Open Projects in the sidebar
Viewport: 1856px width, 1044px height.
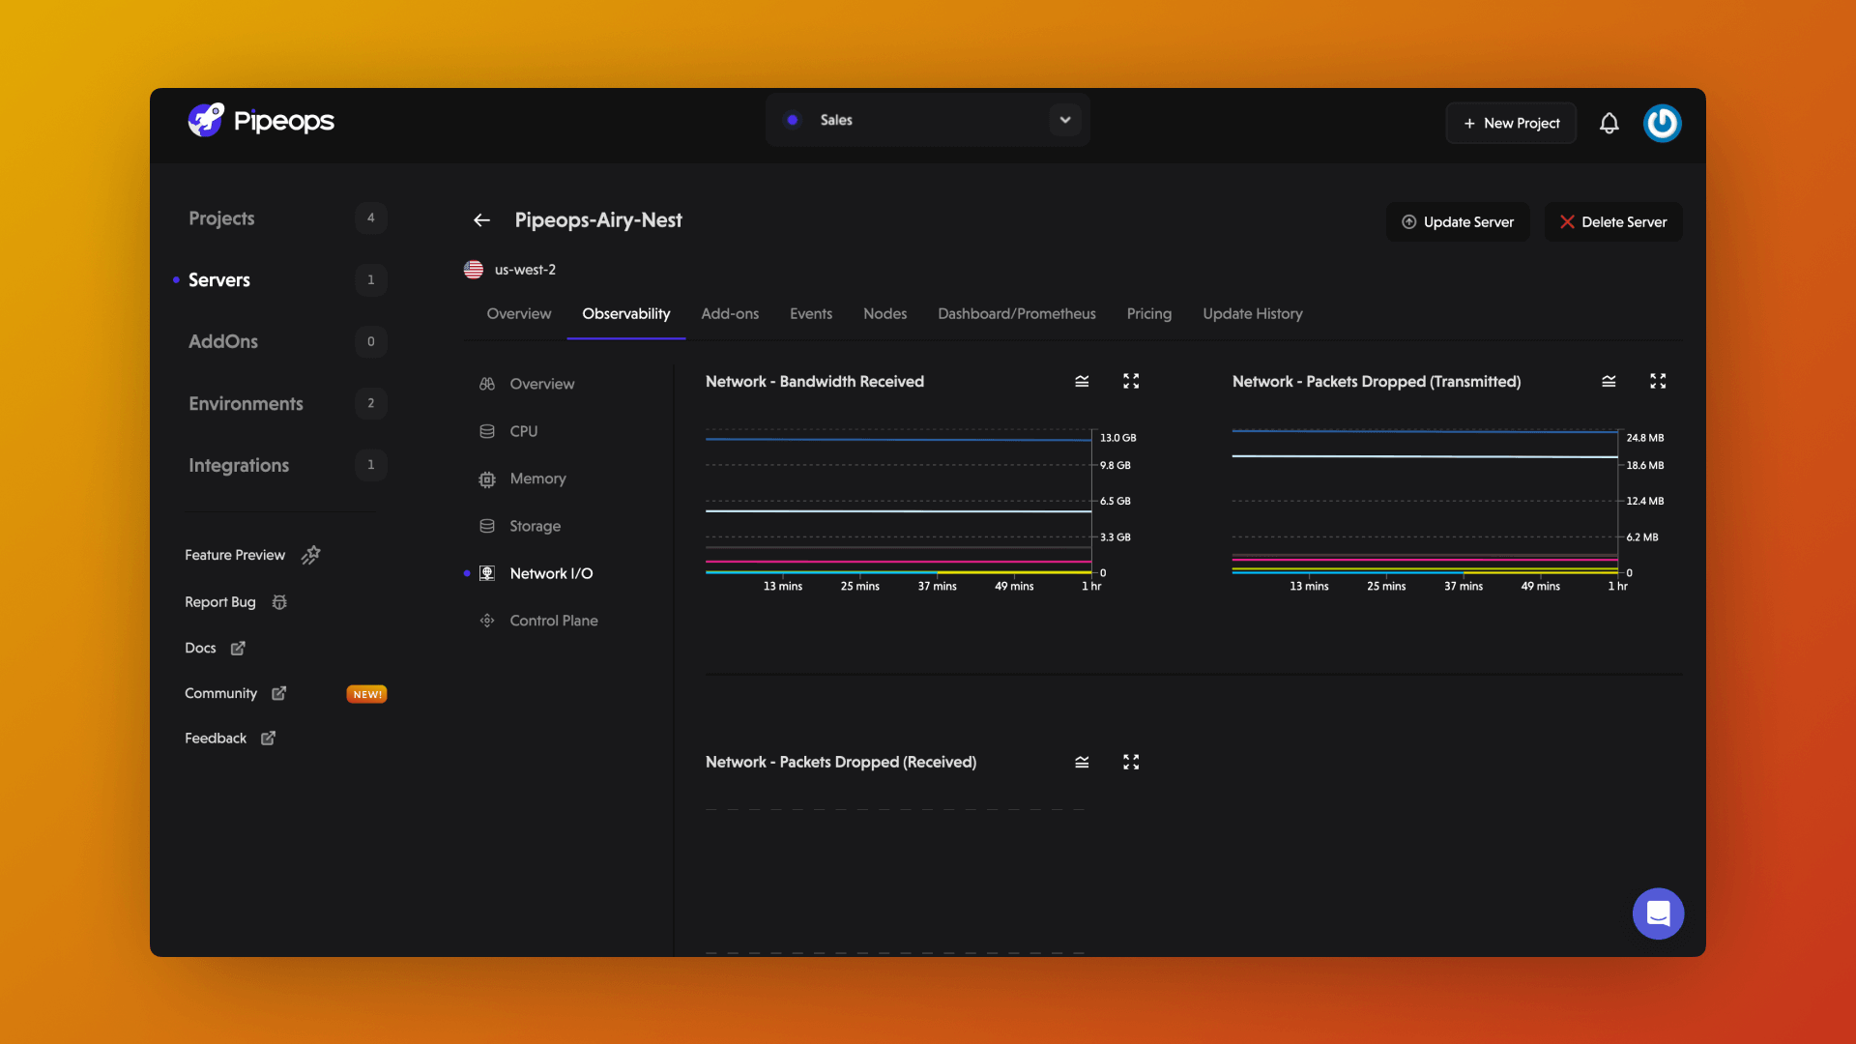[x=221, y=218]
